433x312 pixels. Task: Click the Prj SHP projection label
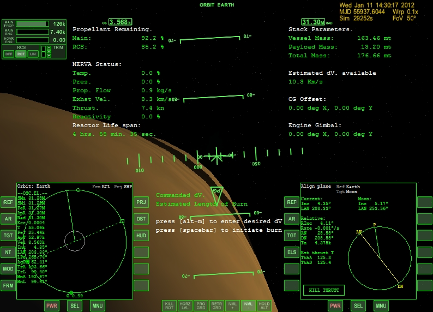click(123, 187)
